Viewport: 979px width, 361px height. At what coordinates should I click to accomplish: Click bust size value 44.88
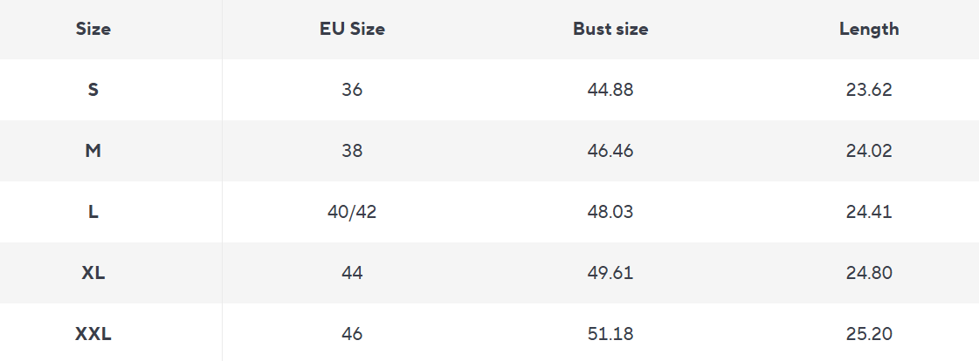click(x=610, y=89)
